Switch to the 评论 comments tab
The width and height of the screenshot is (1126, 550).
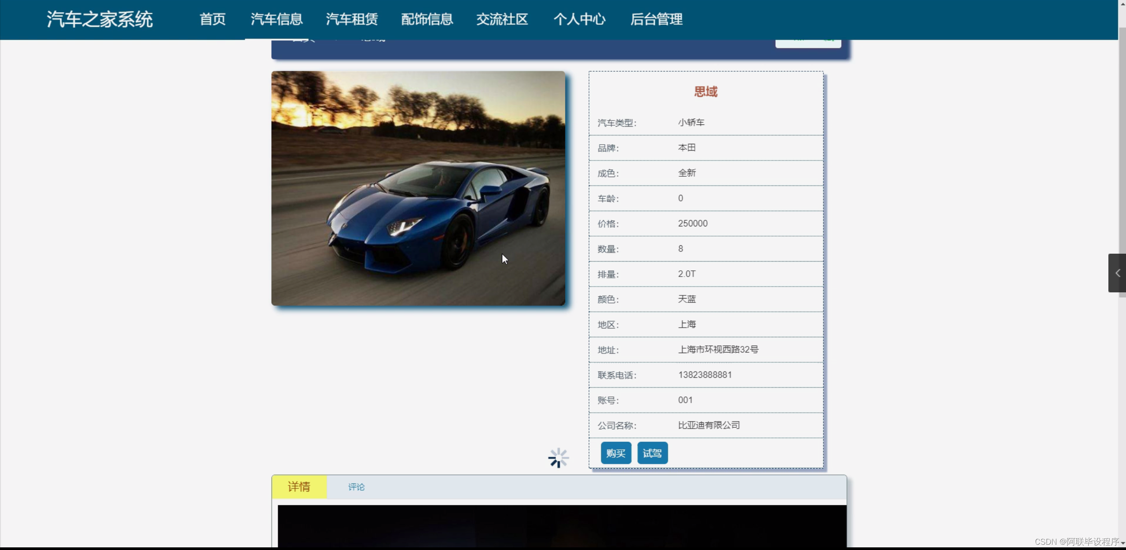click(x=356, y=487)
